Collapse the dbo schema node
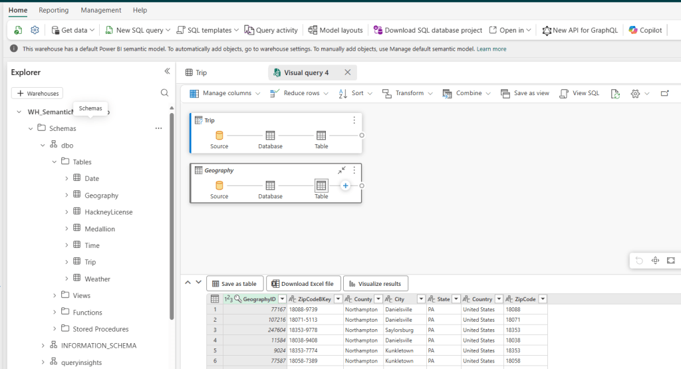Viewport: 681px width, 369px height. [43, 145]
